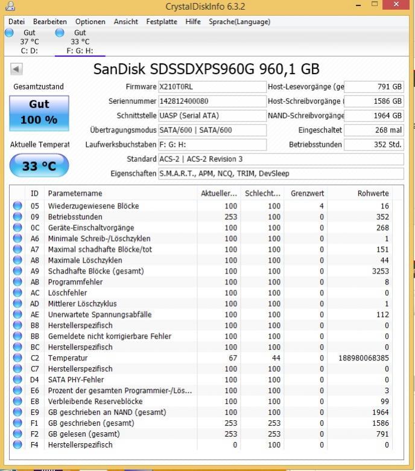Click status icon of B8 Herstellerspezifisch row
This screenshot has width=415, height=471.
coord(17,325)
